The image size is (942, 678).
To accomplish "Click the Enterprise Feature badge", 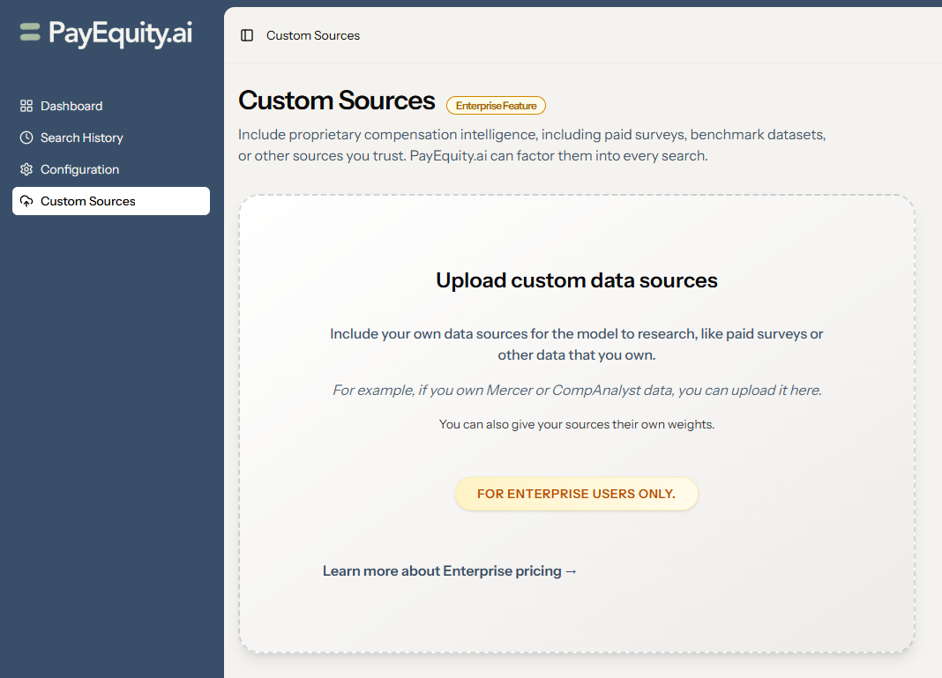I will pyautogui.click(x=496, y=105).
